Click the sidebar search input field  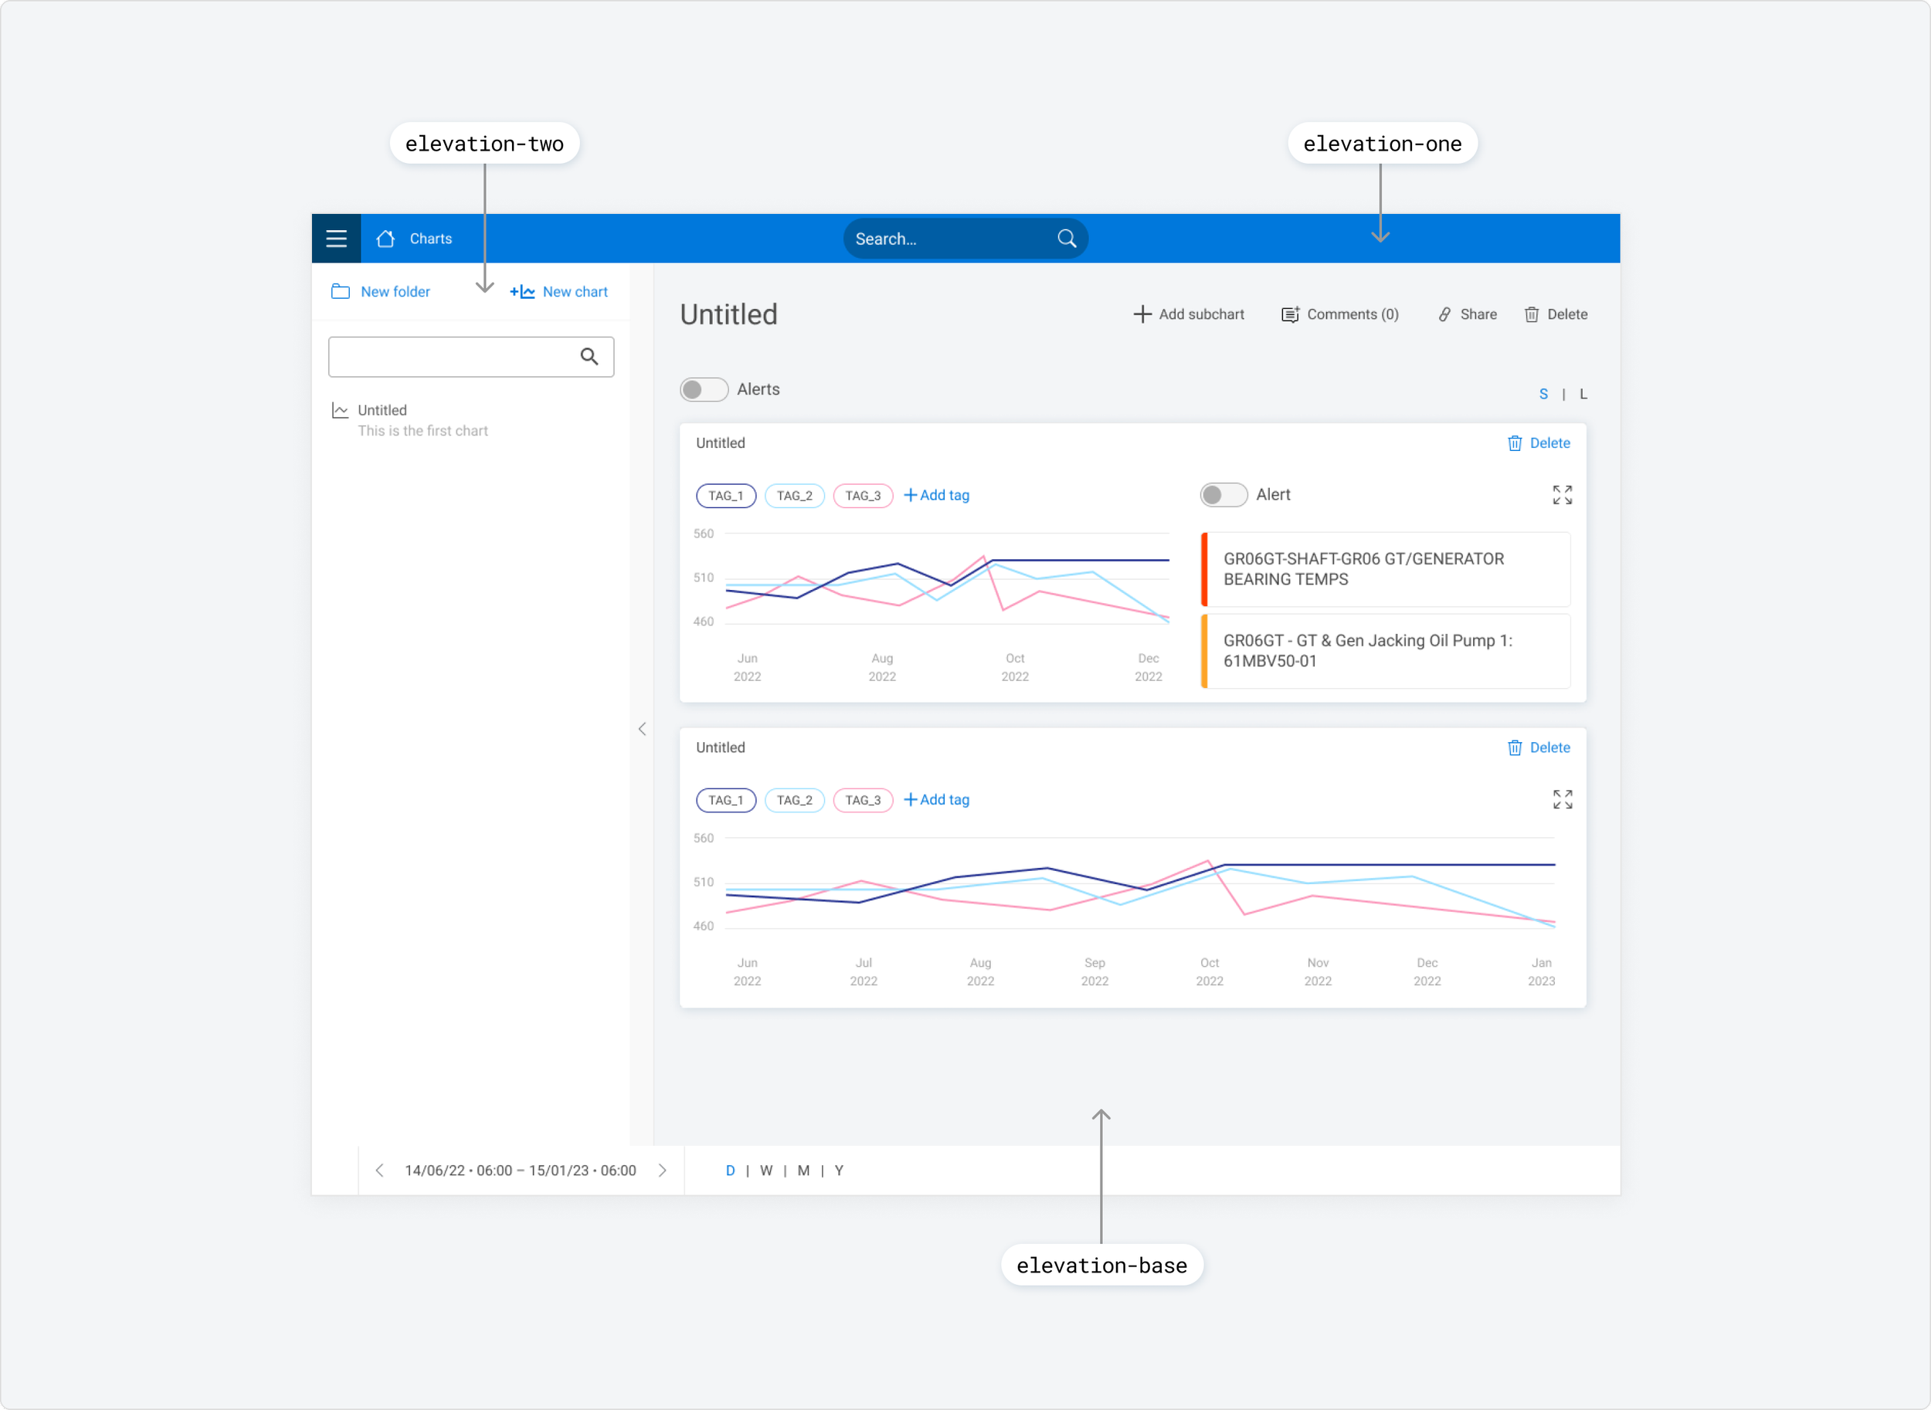coord(453,357)
